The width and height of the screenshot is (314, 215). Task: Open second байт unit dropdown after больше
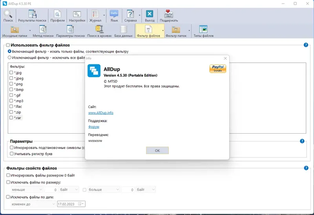146,189
